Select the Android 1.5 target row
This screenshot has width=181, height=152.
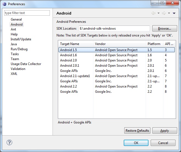point(117,50)
